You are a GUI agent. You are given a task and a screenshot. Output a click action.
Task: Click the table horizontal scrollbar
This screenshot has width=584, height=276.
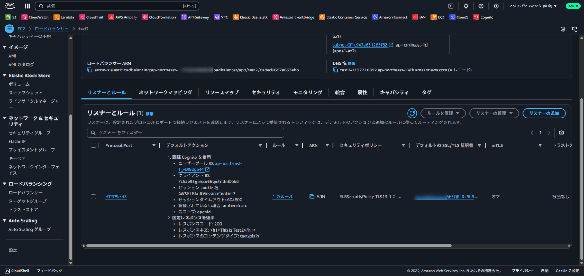269,246
